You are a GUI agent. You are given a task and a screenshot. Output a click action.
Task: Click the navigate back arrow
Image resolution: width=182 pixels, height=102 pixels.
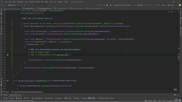[2, 5]
